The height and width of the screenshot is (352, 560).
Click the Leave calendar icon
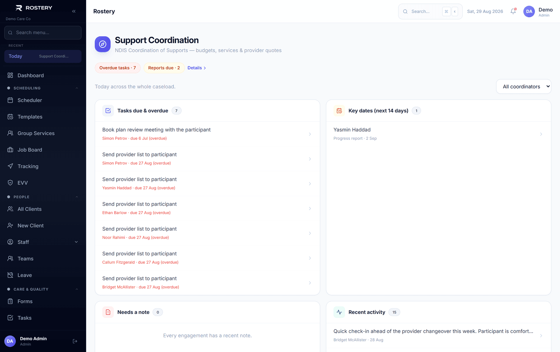[10, 275]
